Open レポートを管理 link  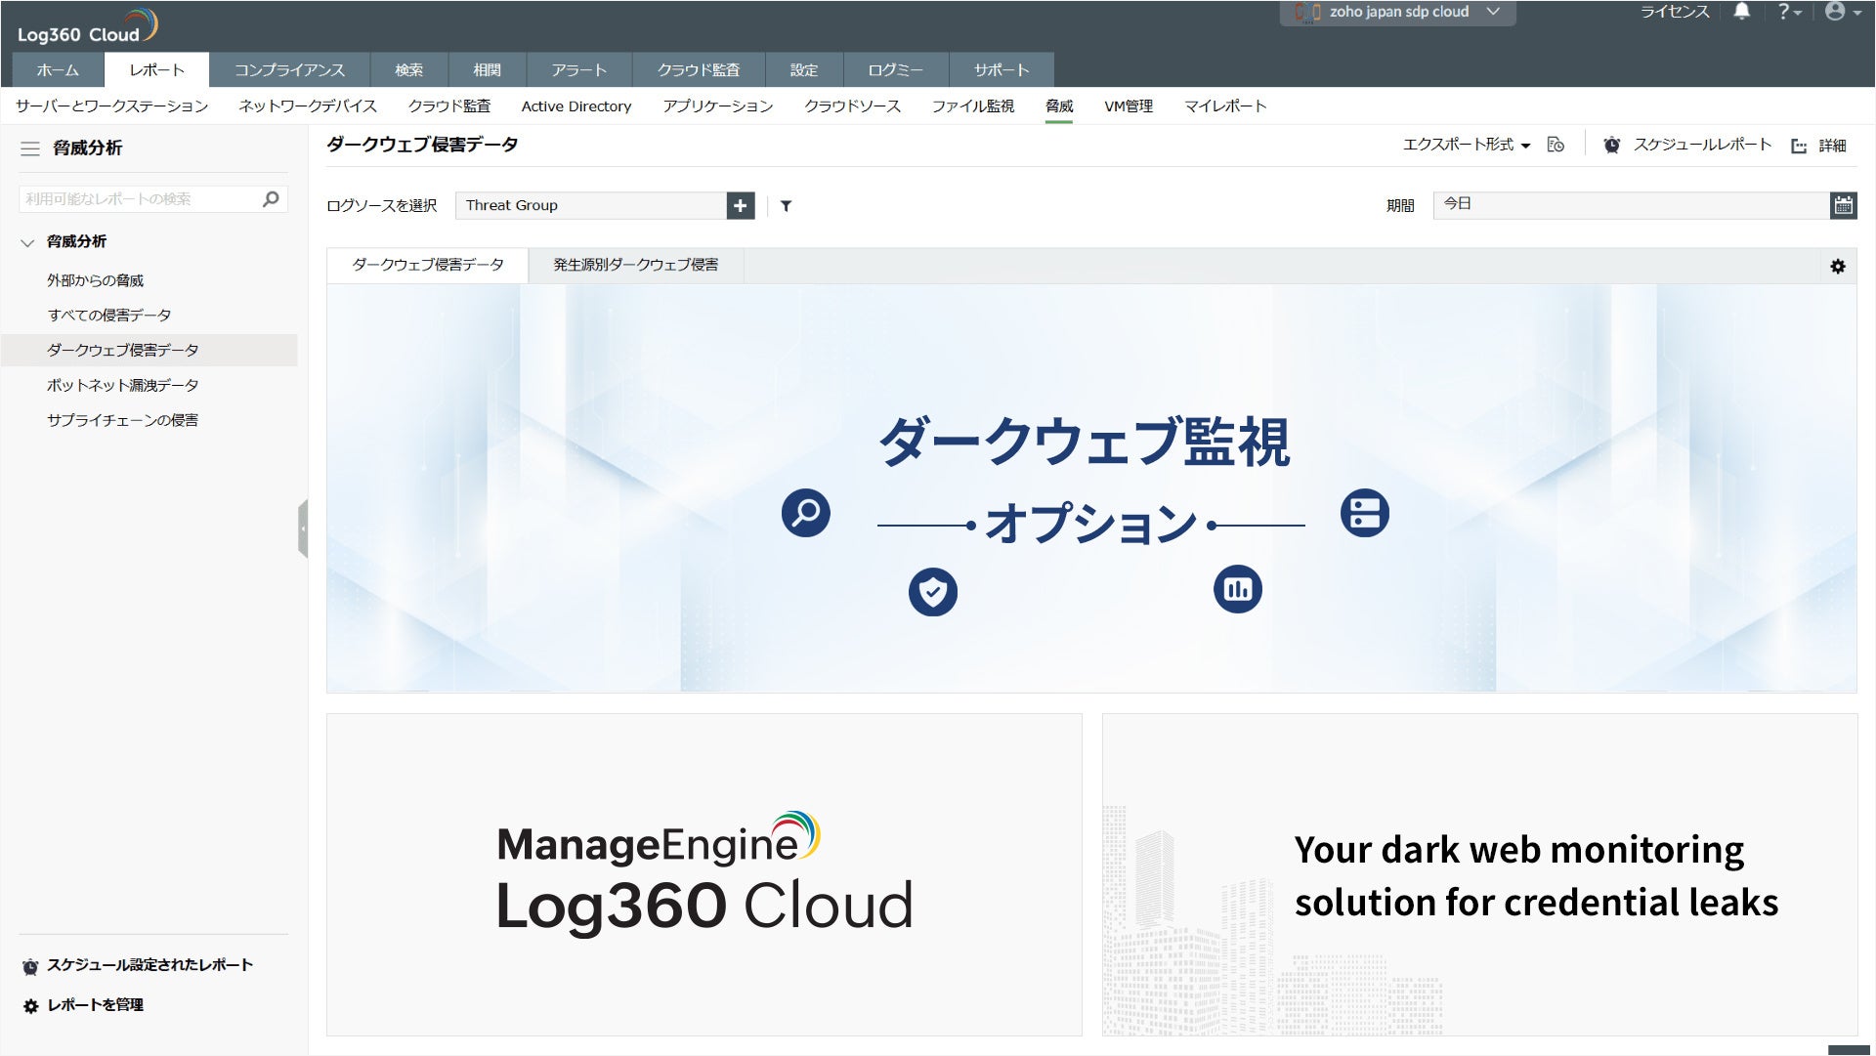(x=95, y=1004)
